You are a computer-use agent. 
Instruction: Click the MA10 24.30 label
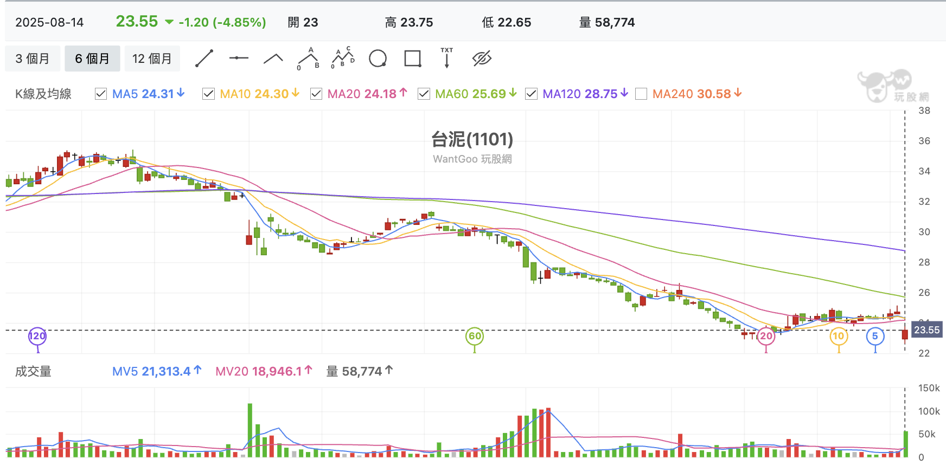(x=259, y=94)
